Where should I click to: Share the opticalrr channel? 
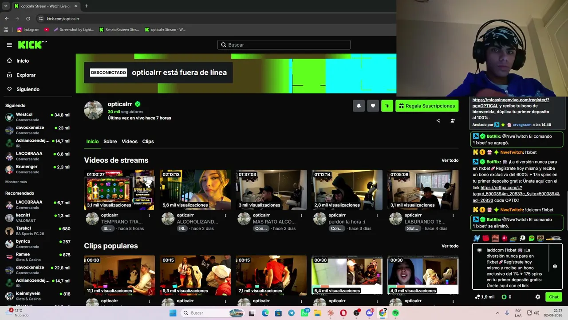(438, 120)
